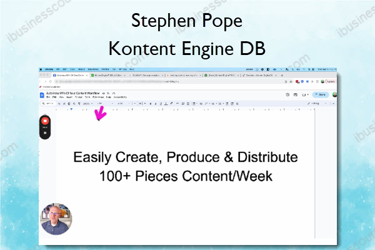
Task: Open version history clock icon
Action: click(287, 94)
